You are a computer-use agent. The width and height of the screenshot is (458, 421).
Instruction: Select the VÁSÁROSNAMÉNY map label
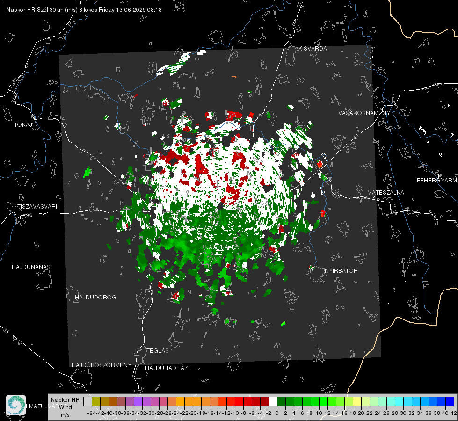click(x=364, y=113)
